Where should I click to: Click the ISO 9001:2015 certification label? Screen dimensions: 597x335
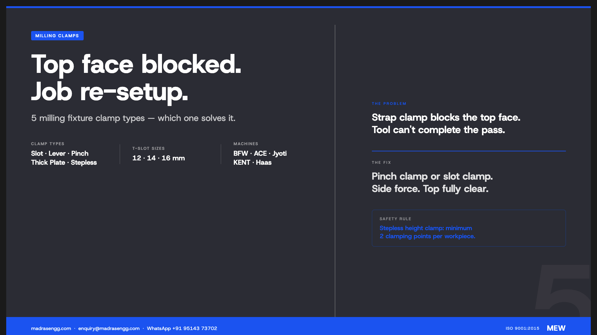point(522,328)
